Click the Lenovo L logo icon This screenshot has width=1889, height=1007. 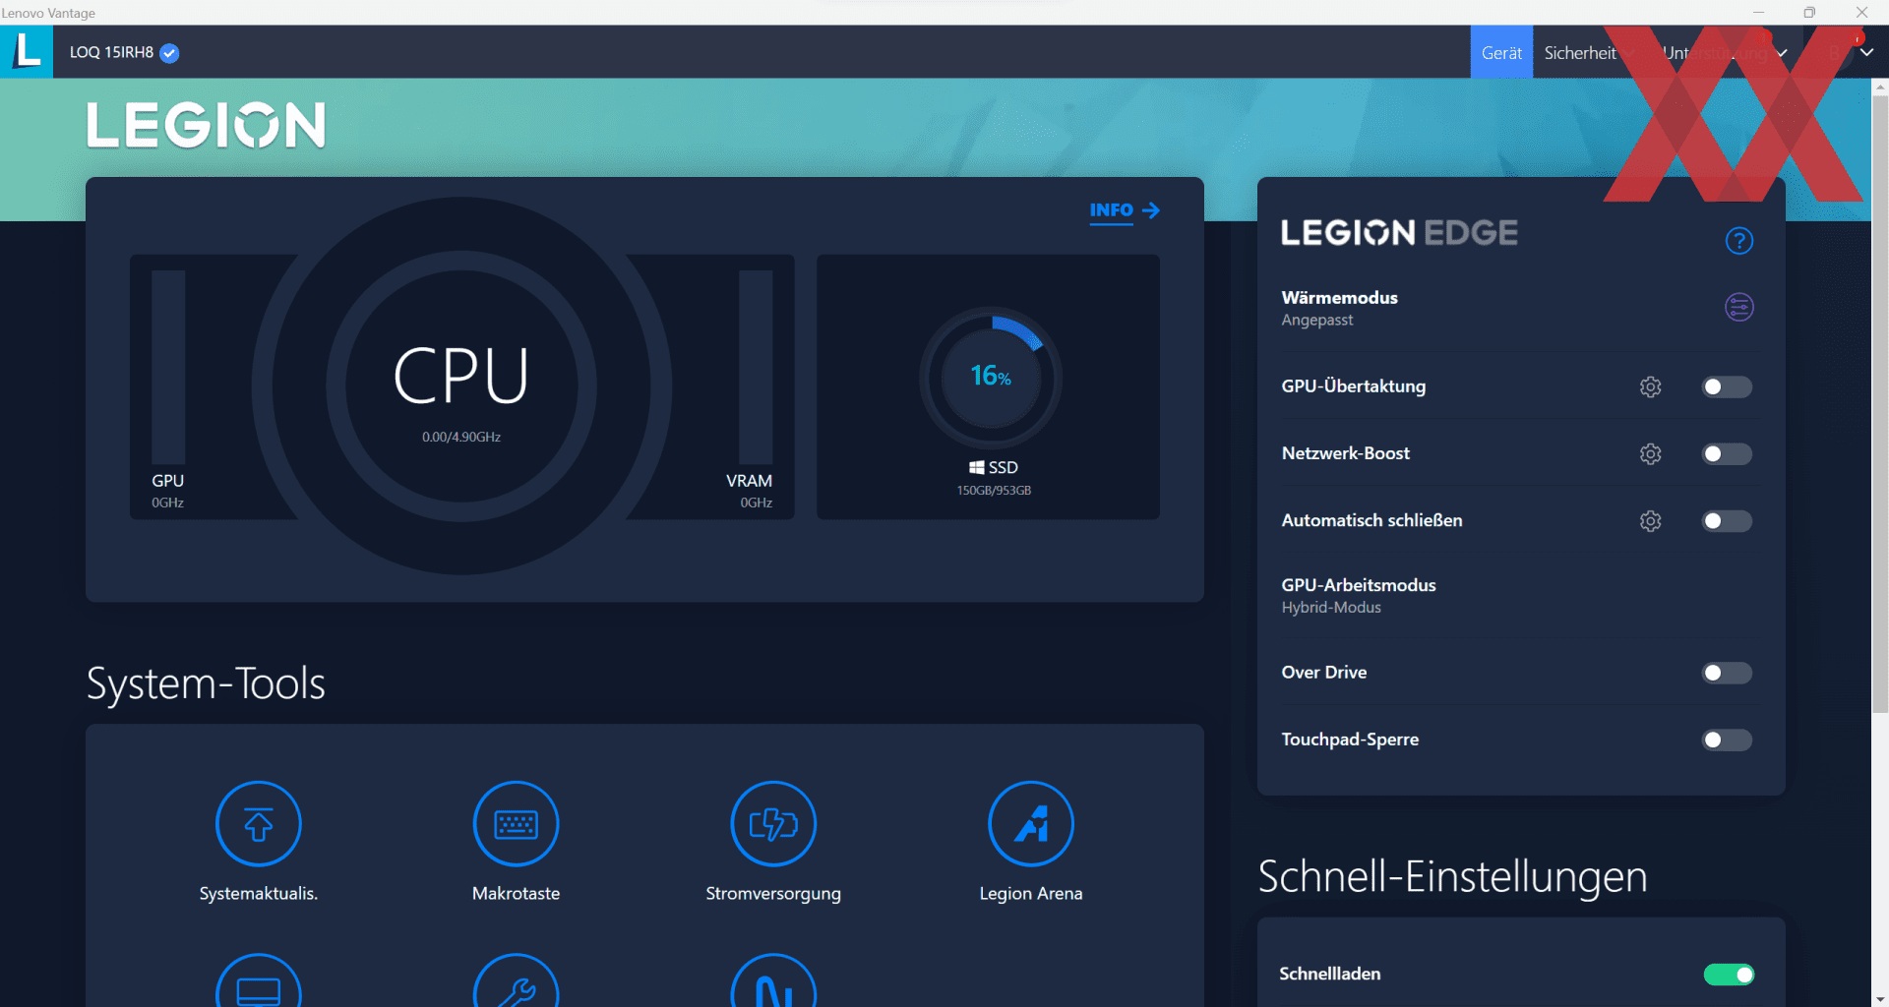[x=27, y=51]
